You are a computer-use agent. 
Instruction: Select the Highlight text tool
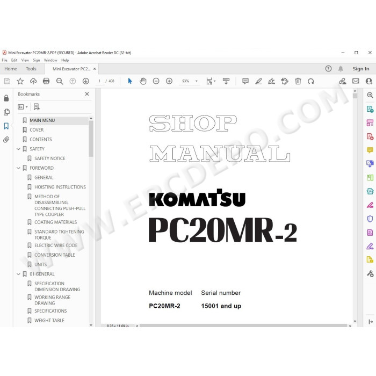pyautogui.click(x=258, y=81)
